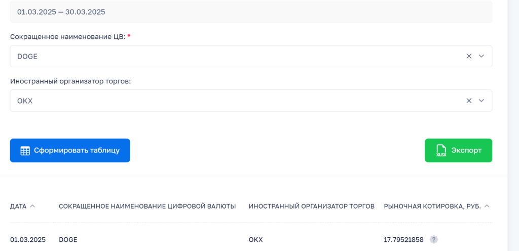This screenshot has height=251, width=519.
Task: Click the quote value 17.79521858
Action: pyautogui.click(x=403, y=239)
